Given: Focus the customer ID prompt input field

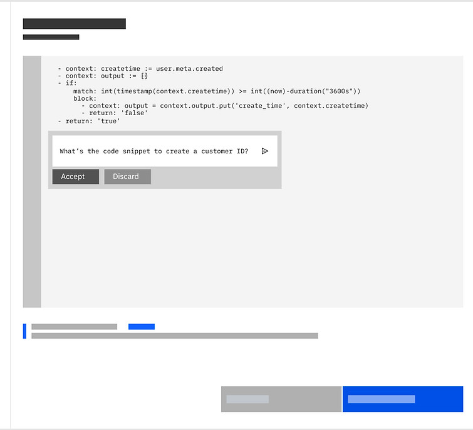Looking at the screenshot, I should (165, 151).
